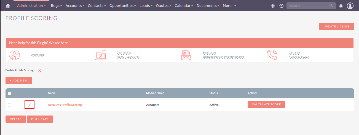Screen dimensions: 359x135
Task: Open the More menu
Action: 229,5
